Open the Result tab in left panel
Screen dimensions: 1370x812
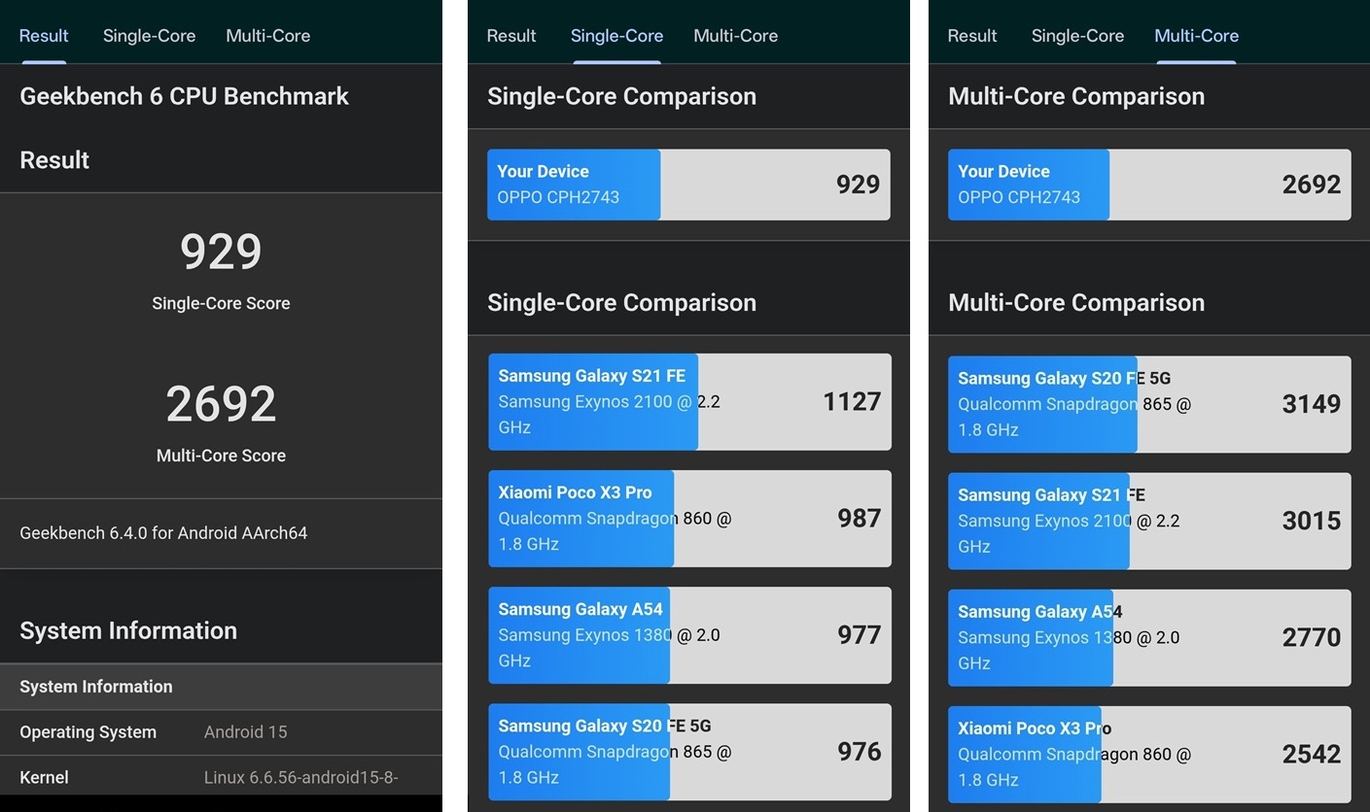click(x=44, y=36)
